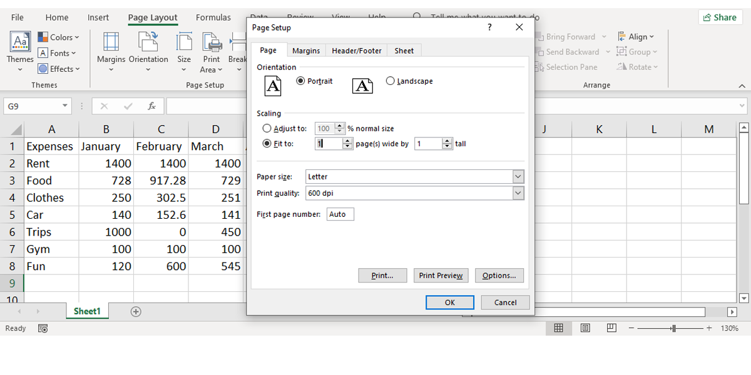Click the landscape page illustration icon
The width and height of the screenshot is (751, 375).
pos(362,86)
